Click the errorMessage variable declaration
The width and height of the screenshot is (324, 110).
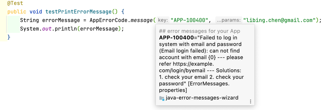click(61, 20)
